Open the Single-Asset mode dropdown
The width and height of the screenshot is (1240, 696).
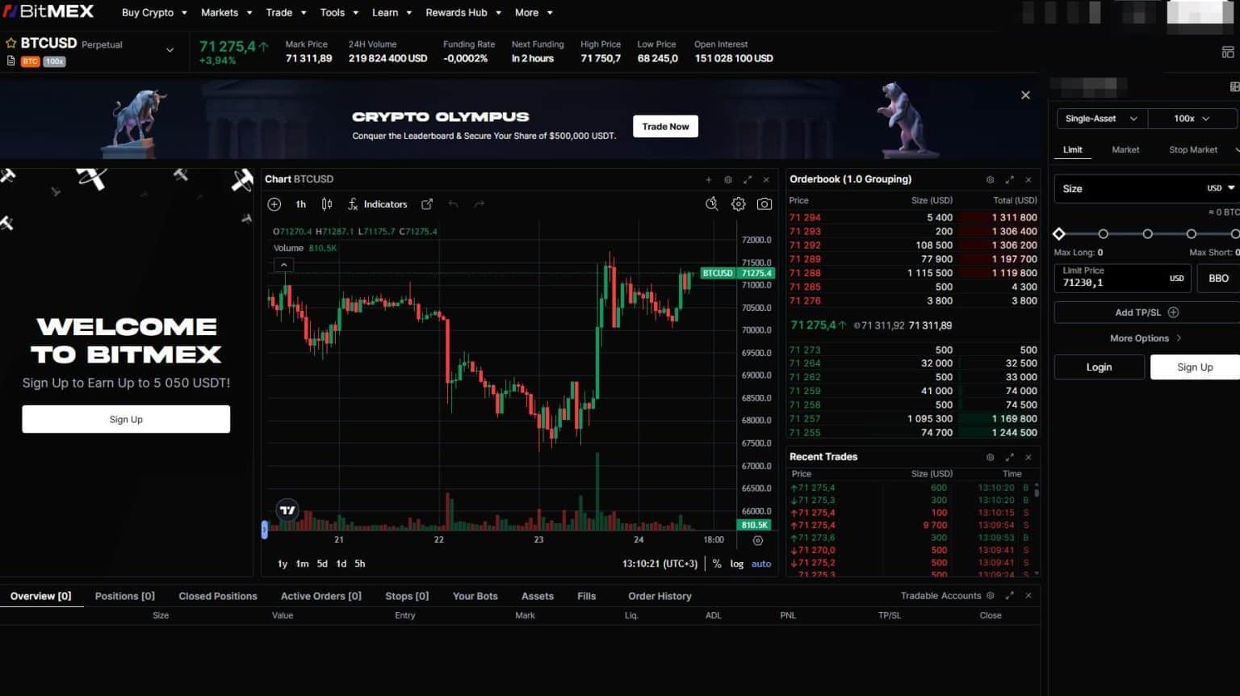1100,118
